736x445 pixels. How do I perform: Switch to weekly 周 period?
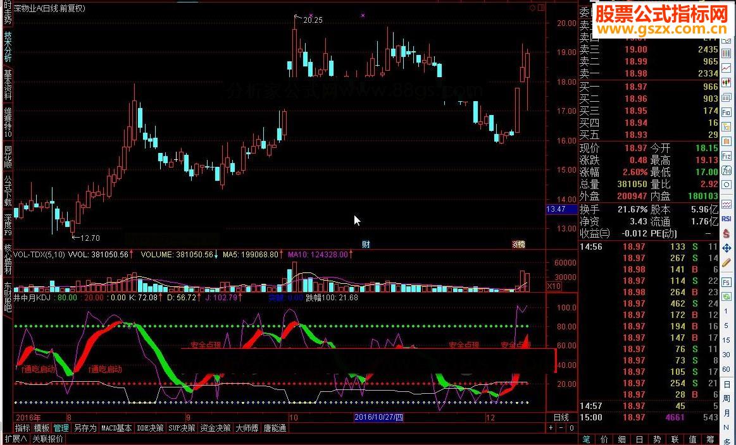coord(726,399)
